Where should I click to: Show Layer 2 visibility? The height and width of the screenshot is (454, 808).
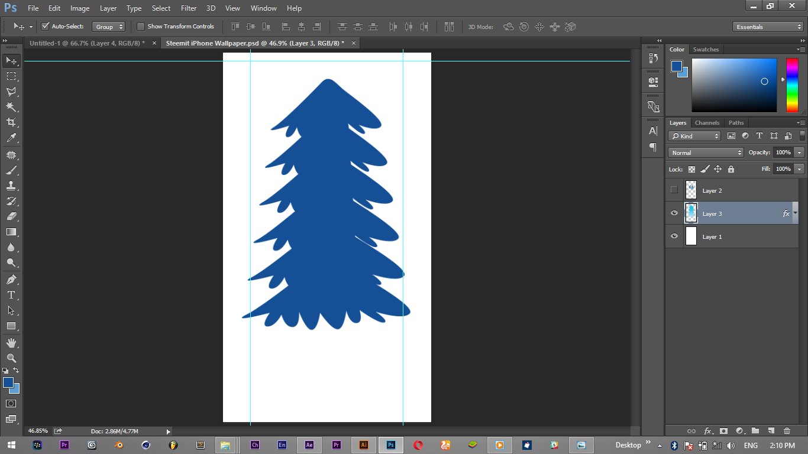[x=674, y=190]
